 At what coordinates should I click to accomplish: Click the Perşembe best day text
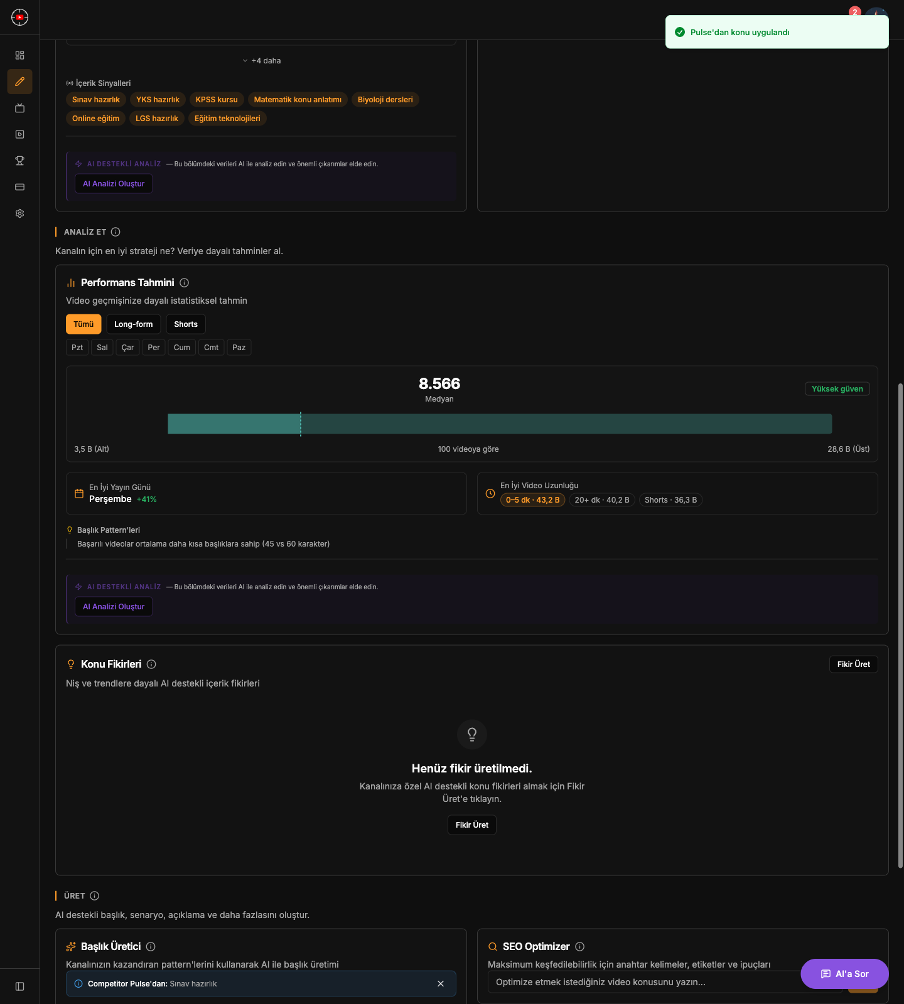tap(110, 499)
